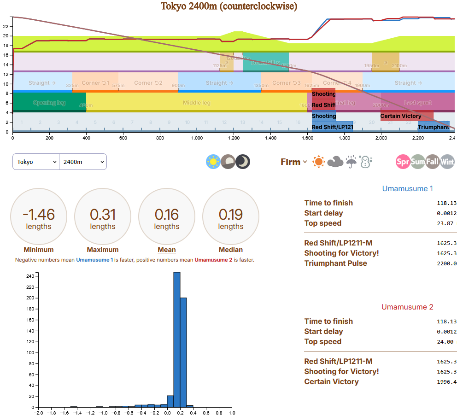
Task: Click the red Shooting skill bar on chart
Action: (x=323, y=94)
